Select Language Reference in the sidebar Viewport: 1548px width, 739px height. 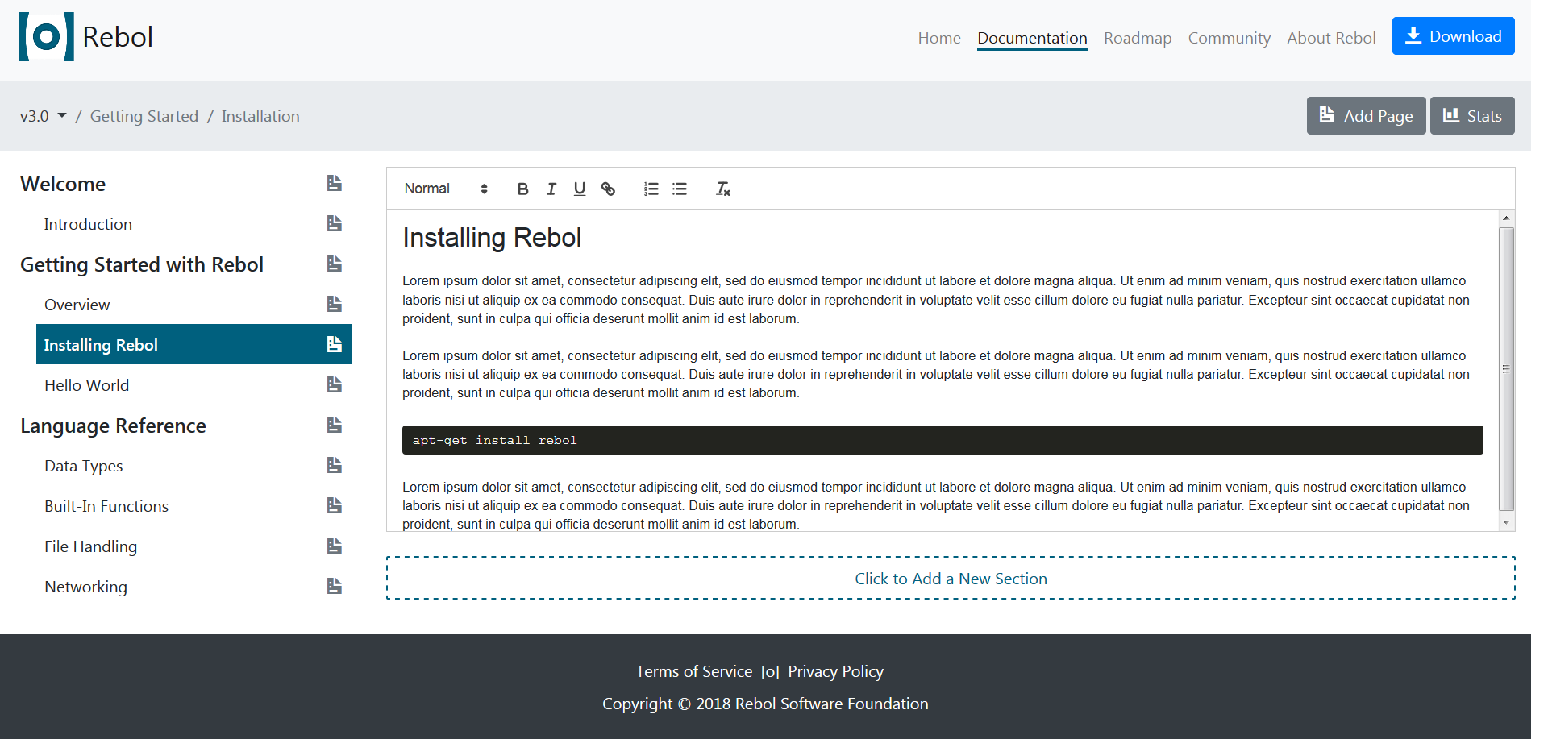click(x=113, y=426)
